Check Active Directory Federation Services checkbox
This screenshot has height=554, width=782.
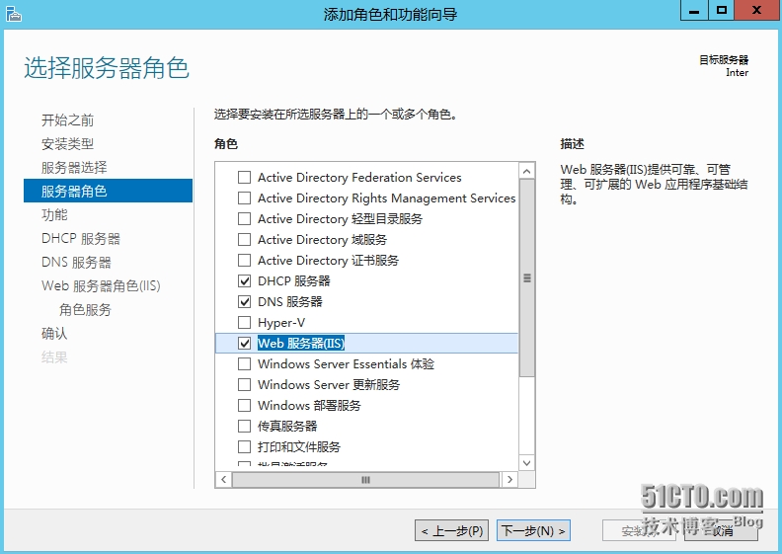tap(245, 178)
